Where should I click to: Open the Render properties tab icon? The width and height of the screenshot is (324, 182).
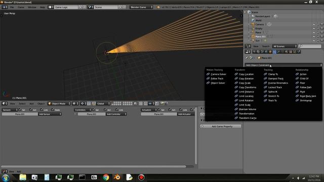[254, 52]
